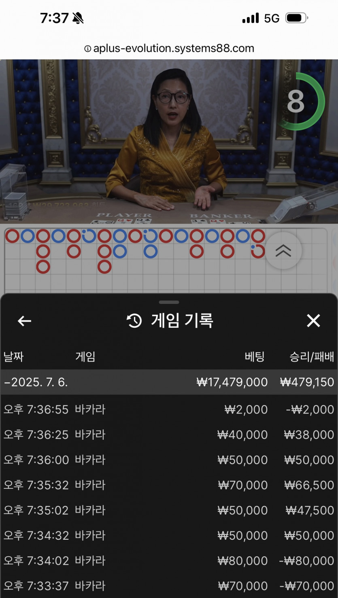The image size is (338, 598).
Task: Open the 오후 7:33:37 baccarat record
Action: pos(169,586)
